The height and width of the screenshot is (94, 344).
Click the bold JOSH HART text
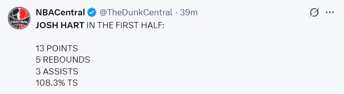[x=60, y=25]
